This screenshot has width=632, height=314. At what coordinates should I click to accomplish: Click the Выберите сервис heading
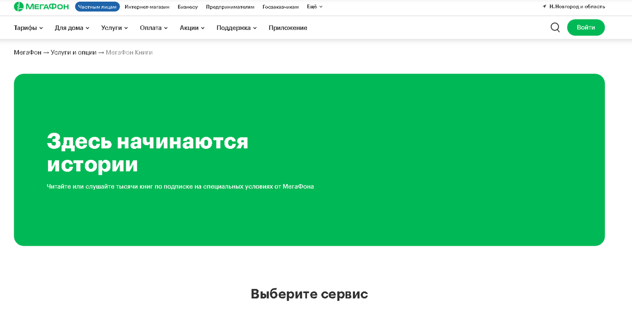(309, 294)
